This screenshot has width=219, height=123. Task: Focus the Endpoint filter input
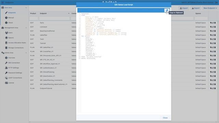tap(54, 18)
